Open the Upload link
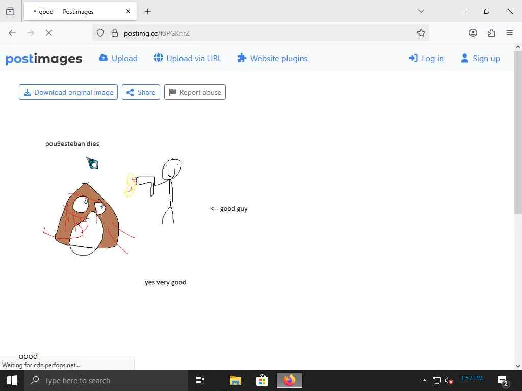 click(118, 58)
